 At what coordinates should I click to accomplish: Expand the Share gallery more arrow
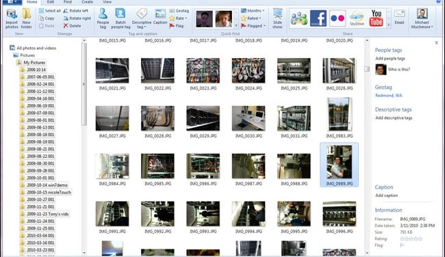[x=389, y=25]
